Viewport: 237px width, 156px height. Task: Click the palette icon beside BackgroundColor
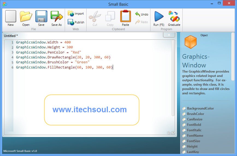tap(184, 109)
